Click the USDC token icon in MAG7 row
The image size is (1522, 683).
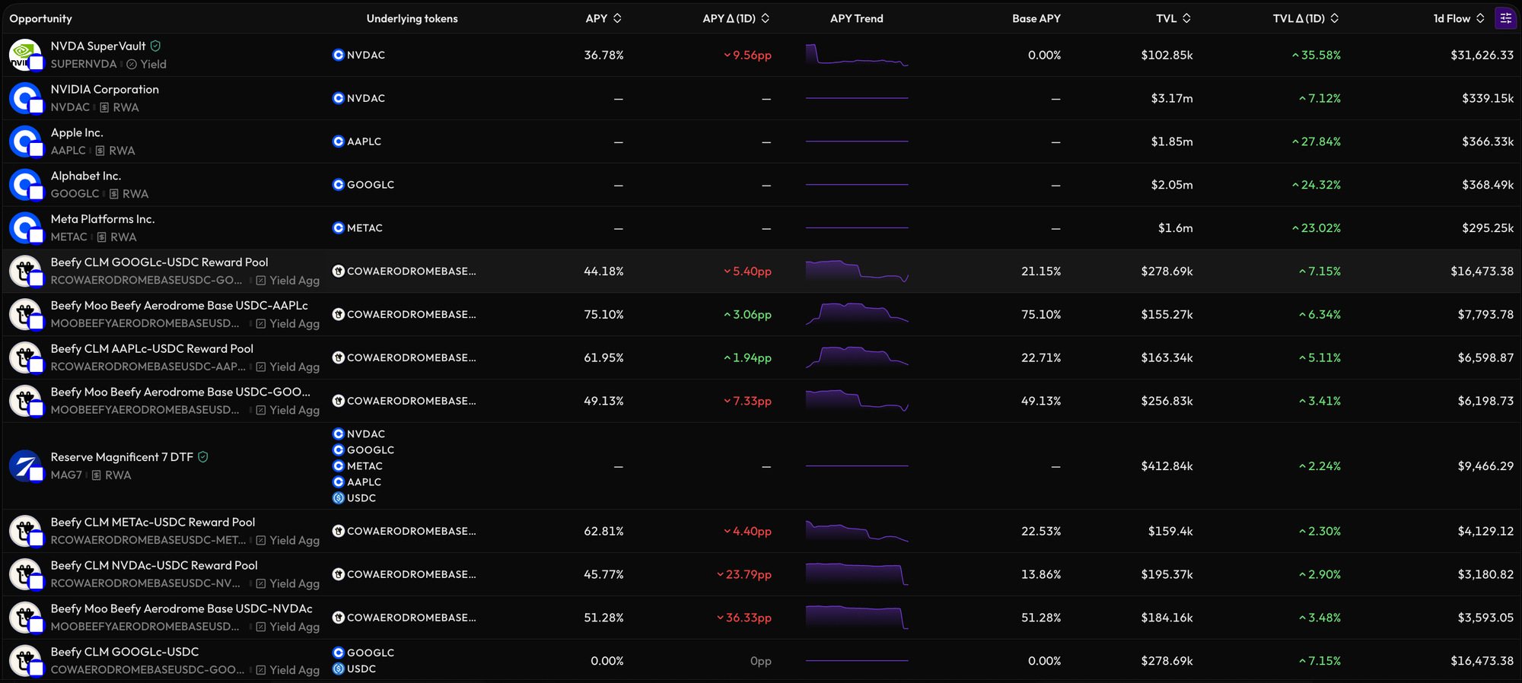[x=339, y=498]
